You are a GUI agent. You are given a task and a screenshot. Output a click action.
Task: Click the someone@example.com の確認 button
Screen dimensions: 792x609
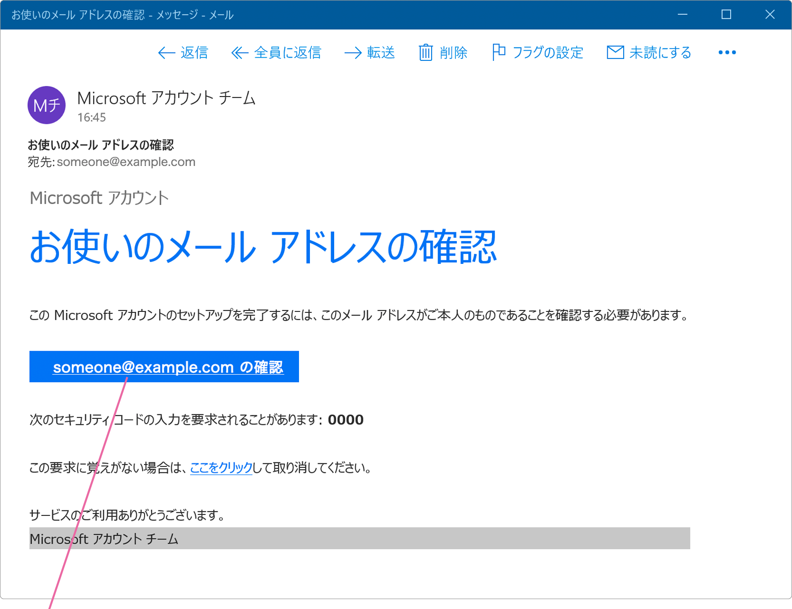coord(164,367)
